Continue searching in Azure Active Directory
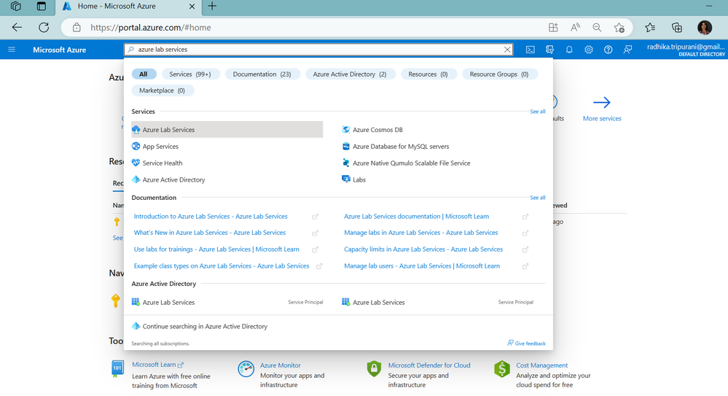728x396 pixels. (x=200, y=326)
